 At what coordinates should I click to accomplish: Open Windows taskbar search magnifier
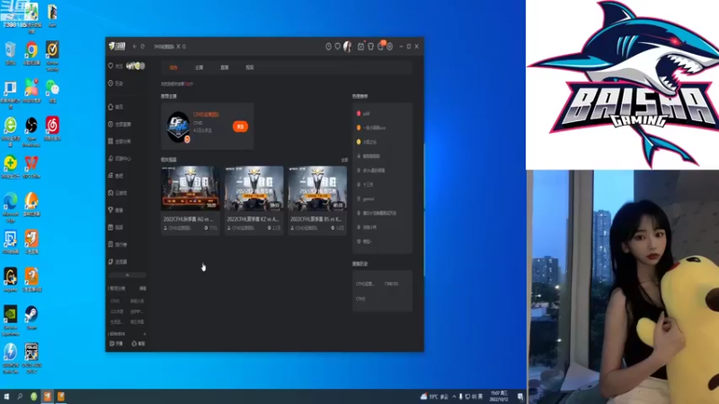point(20,396)
